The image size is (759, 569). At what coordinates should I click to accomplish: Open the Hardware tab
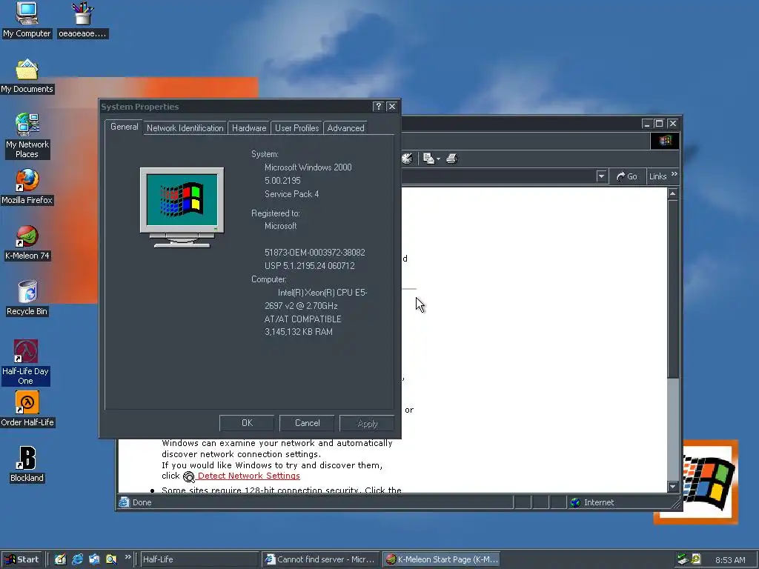(249, 128)
